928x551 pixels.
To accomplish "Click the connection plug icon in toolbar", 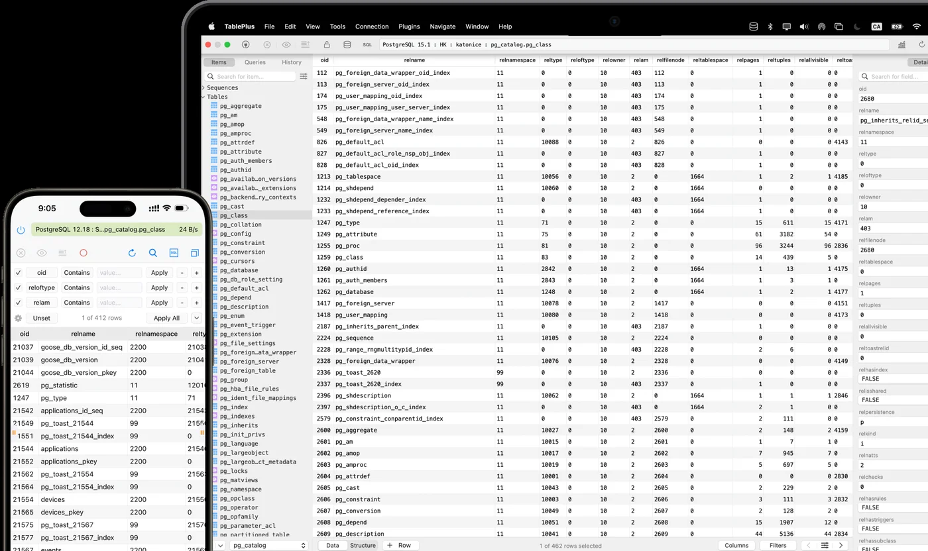I will point(246,45).
